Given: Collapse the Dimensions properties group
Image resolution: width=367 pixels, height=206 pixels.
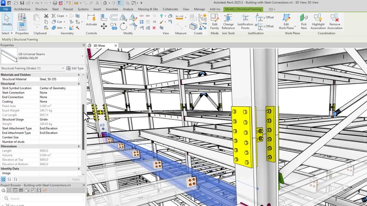Looking at the screenshot, I should pyautogui.click(x=79, y=146).
